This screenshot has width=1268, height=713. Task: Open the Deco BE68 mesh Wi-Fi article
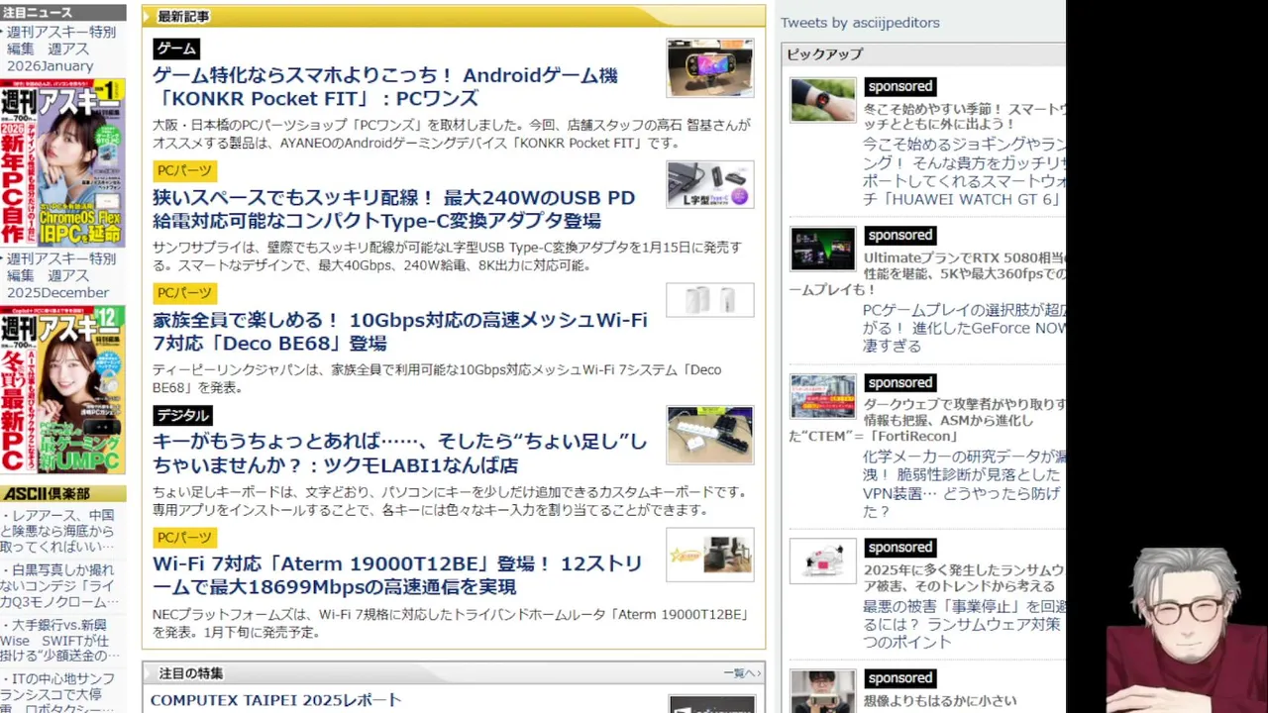pos(400,332)
